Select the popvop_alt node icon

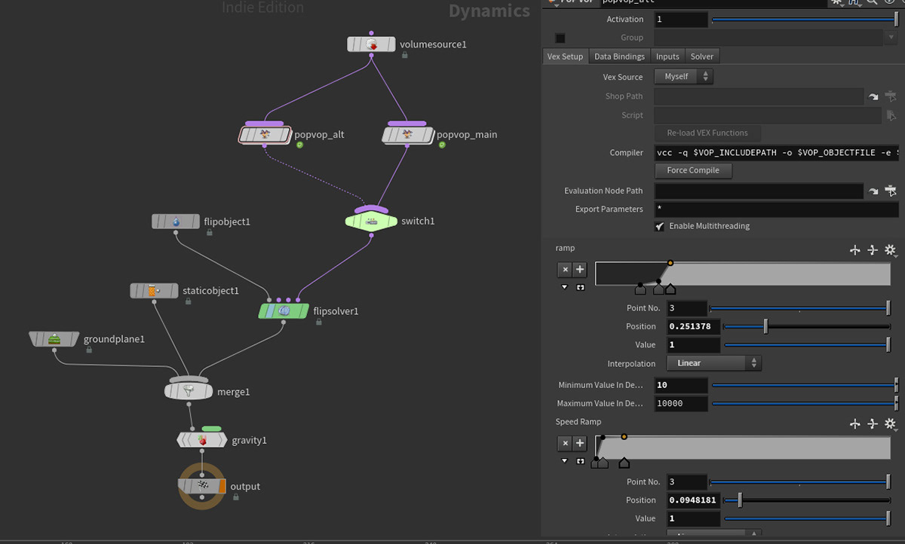tap(265, 135)
